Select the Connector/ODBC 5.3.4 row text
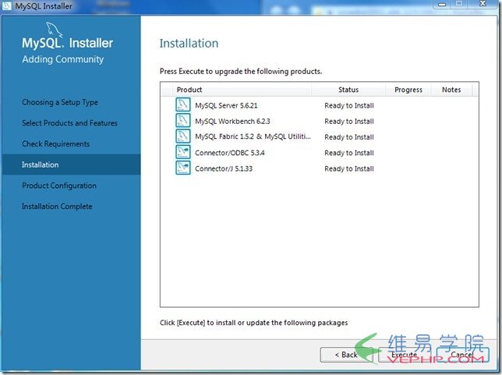This screenshot has width=502, height=375. click(229, 153)
